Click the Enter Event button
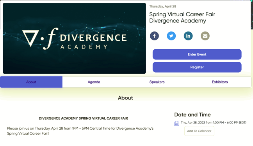The height and width of the screenshot is (146, 253). click(197, 54)
